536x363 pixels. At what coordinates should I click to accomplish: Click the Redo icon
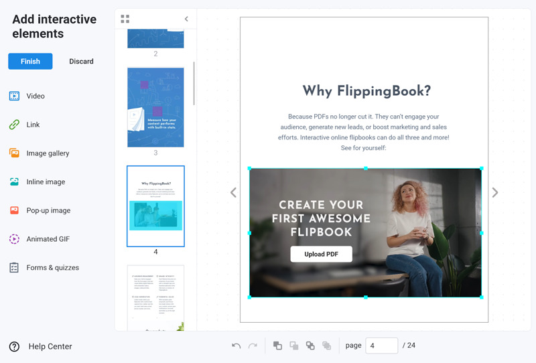(x=253, y=346)
